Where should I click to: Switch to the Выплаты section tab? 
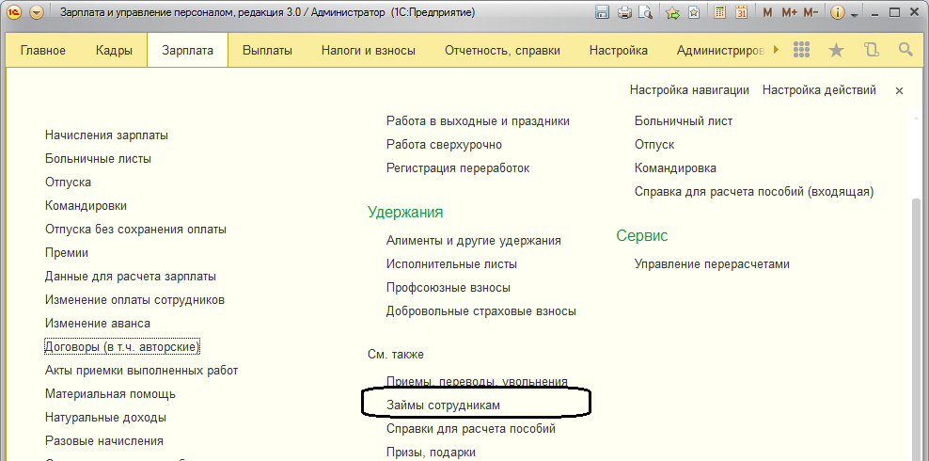point(267,51)
